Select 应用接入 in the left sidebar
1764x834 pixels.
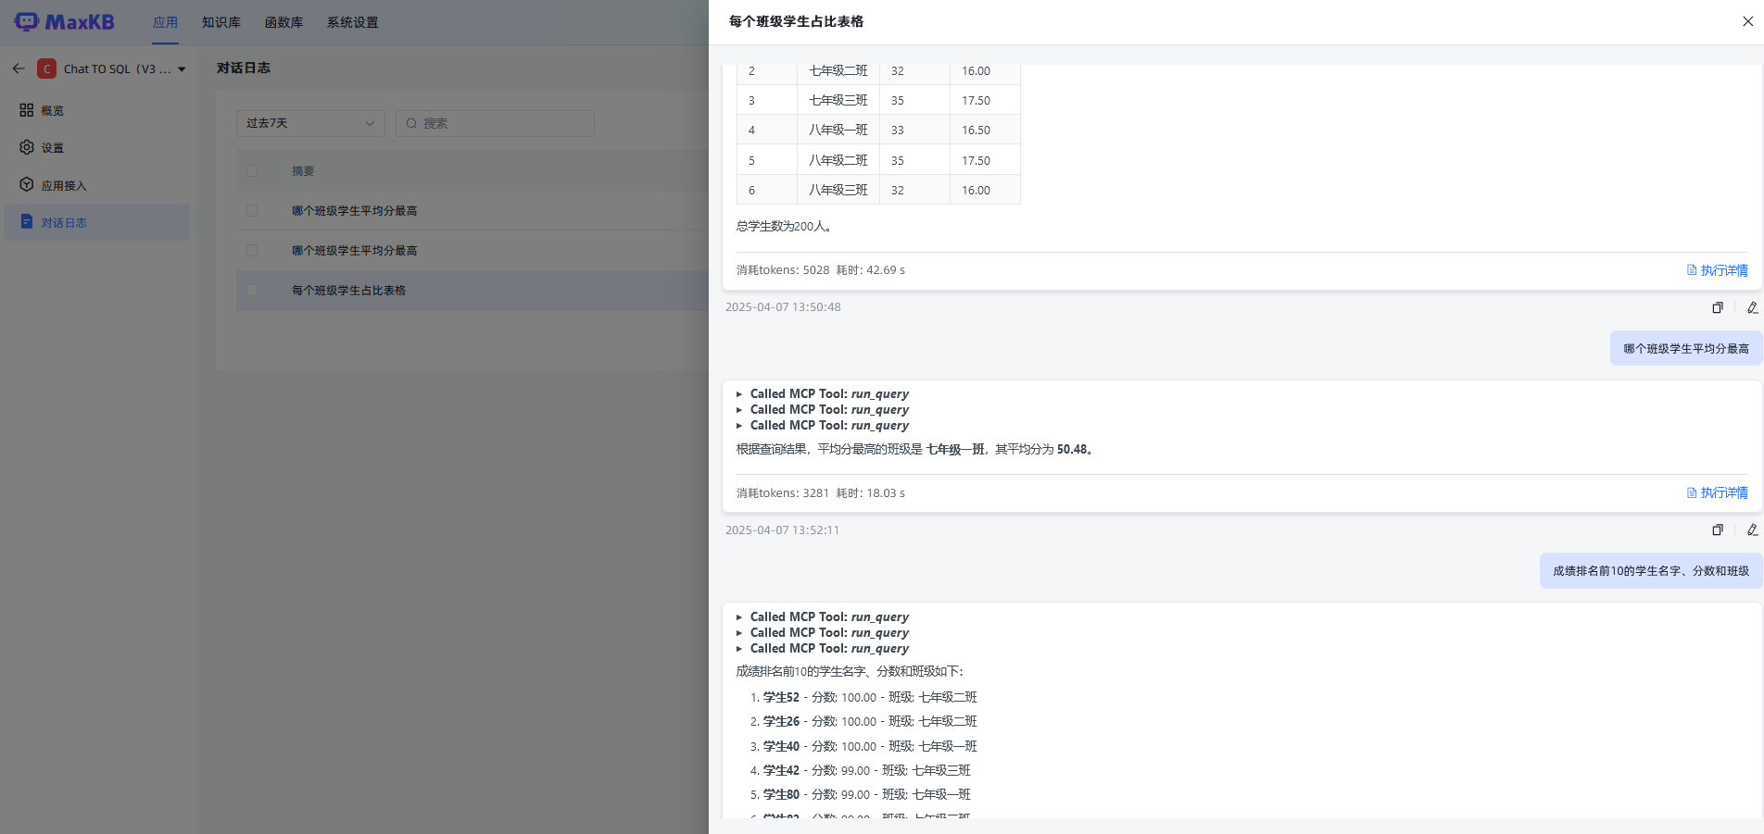pyautogui.click(x=96, y=185)
